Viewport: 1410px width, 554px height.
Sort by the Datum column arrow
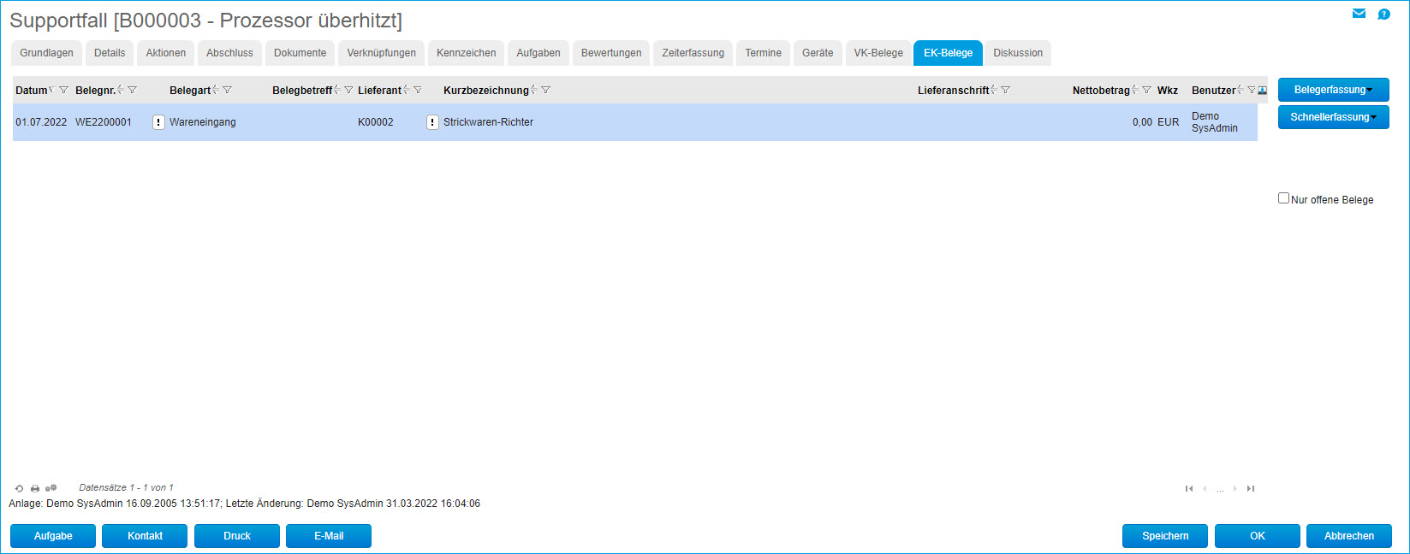tap(52, 90)
